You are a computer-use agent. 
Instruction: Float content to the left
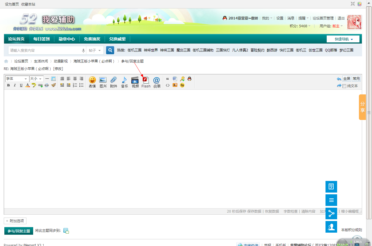[62, 85]
